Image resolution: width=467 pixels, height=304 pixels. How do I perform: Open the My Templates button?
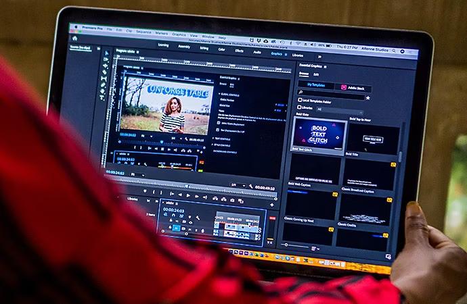[x=316, y=84]
